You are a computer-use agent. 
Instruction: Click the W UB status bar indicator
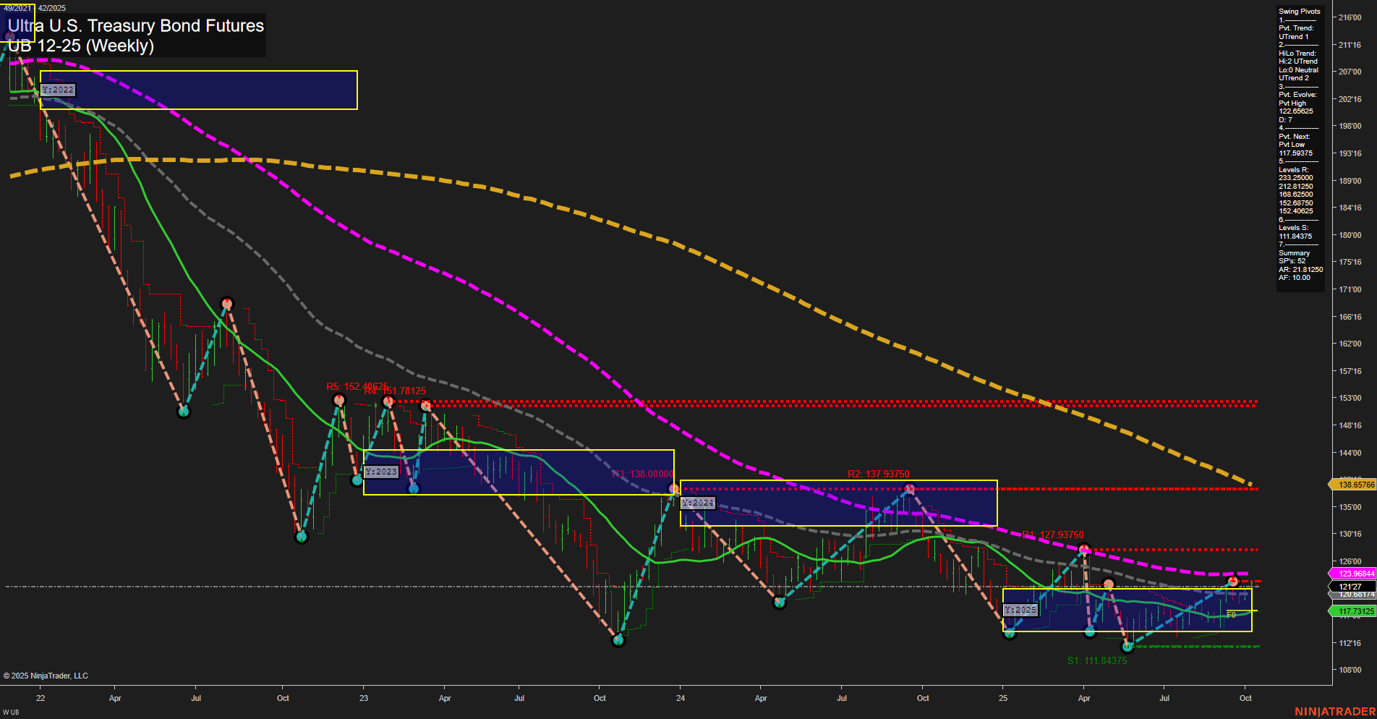click(9, 712)
